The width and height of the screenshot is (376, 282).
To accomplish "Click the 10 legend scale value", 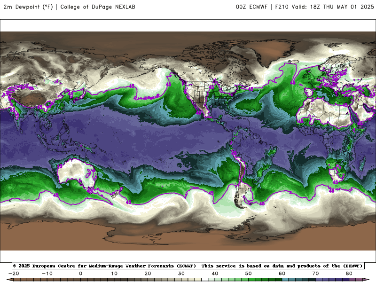I will (x=114, y=274).
